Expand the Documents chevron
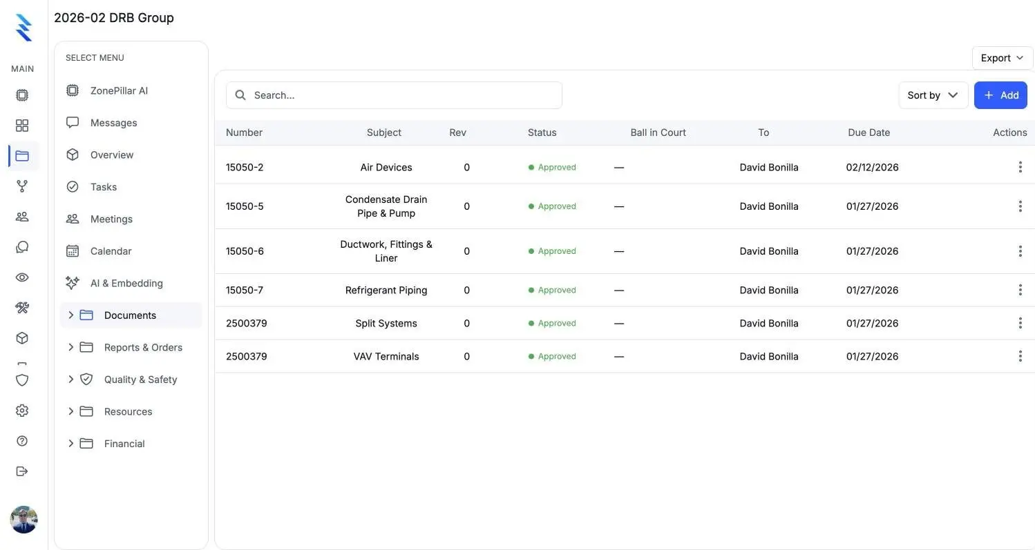Viewport: 1035px width, 550px height. pos(70,315)
